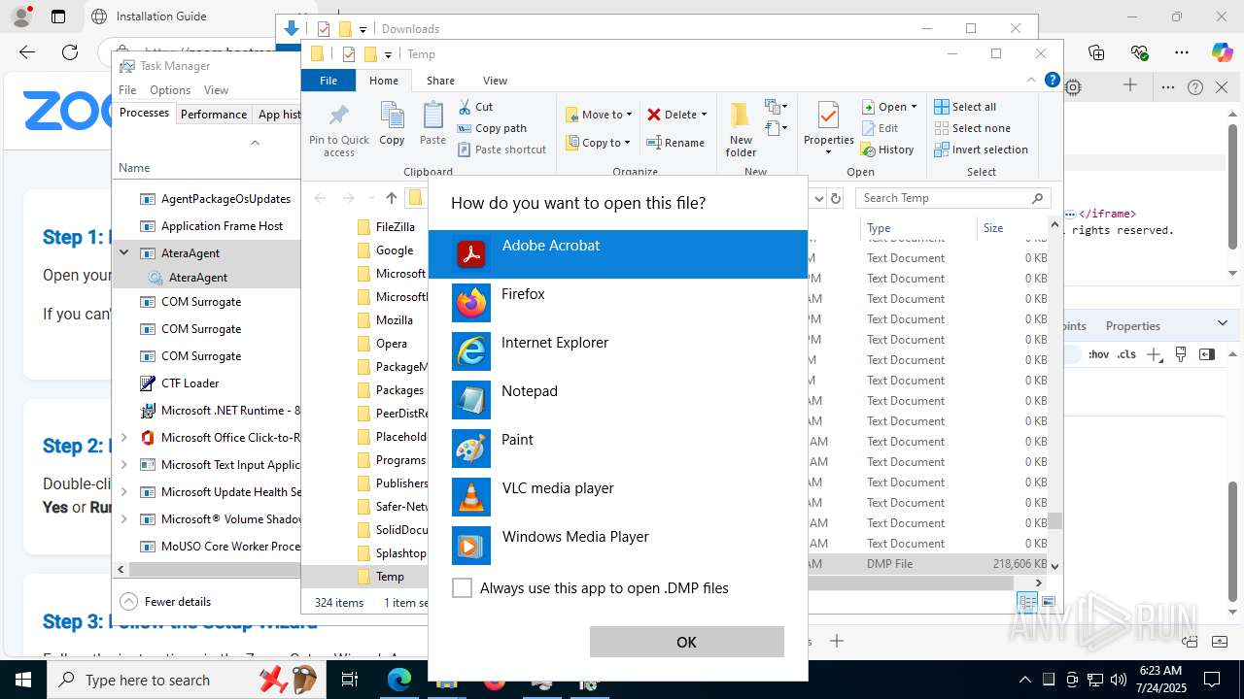The width and height of the screenshot is (1244, 699).
Task: Enable Always use this app for .DMP files
Action: pyautogui.click(x=463, y=587)
